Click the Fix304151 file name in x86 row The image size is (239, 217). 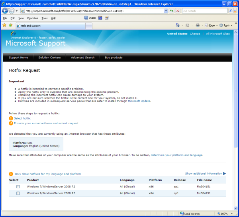[x=204, y=187]
